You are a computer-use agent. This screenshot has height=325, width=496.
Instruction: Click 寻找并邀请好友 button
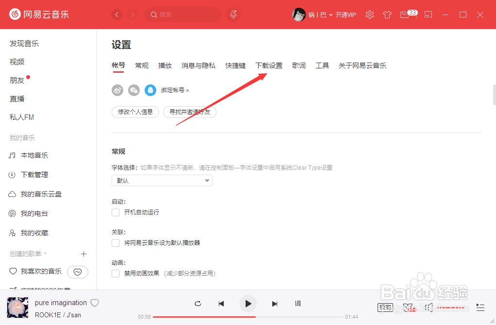(x=190, y=112)
